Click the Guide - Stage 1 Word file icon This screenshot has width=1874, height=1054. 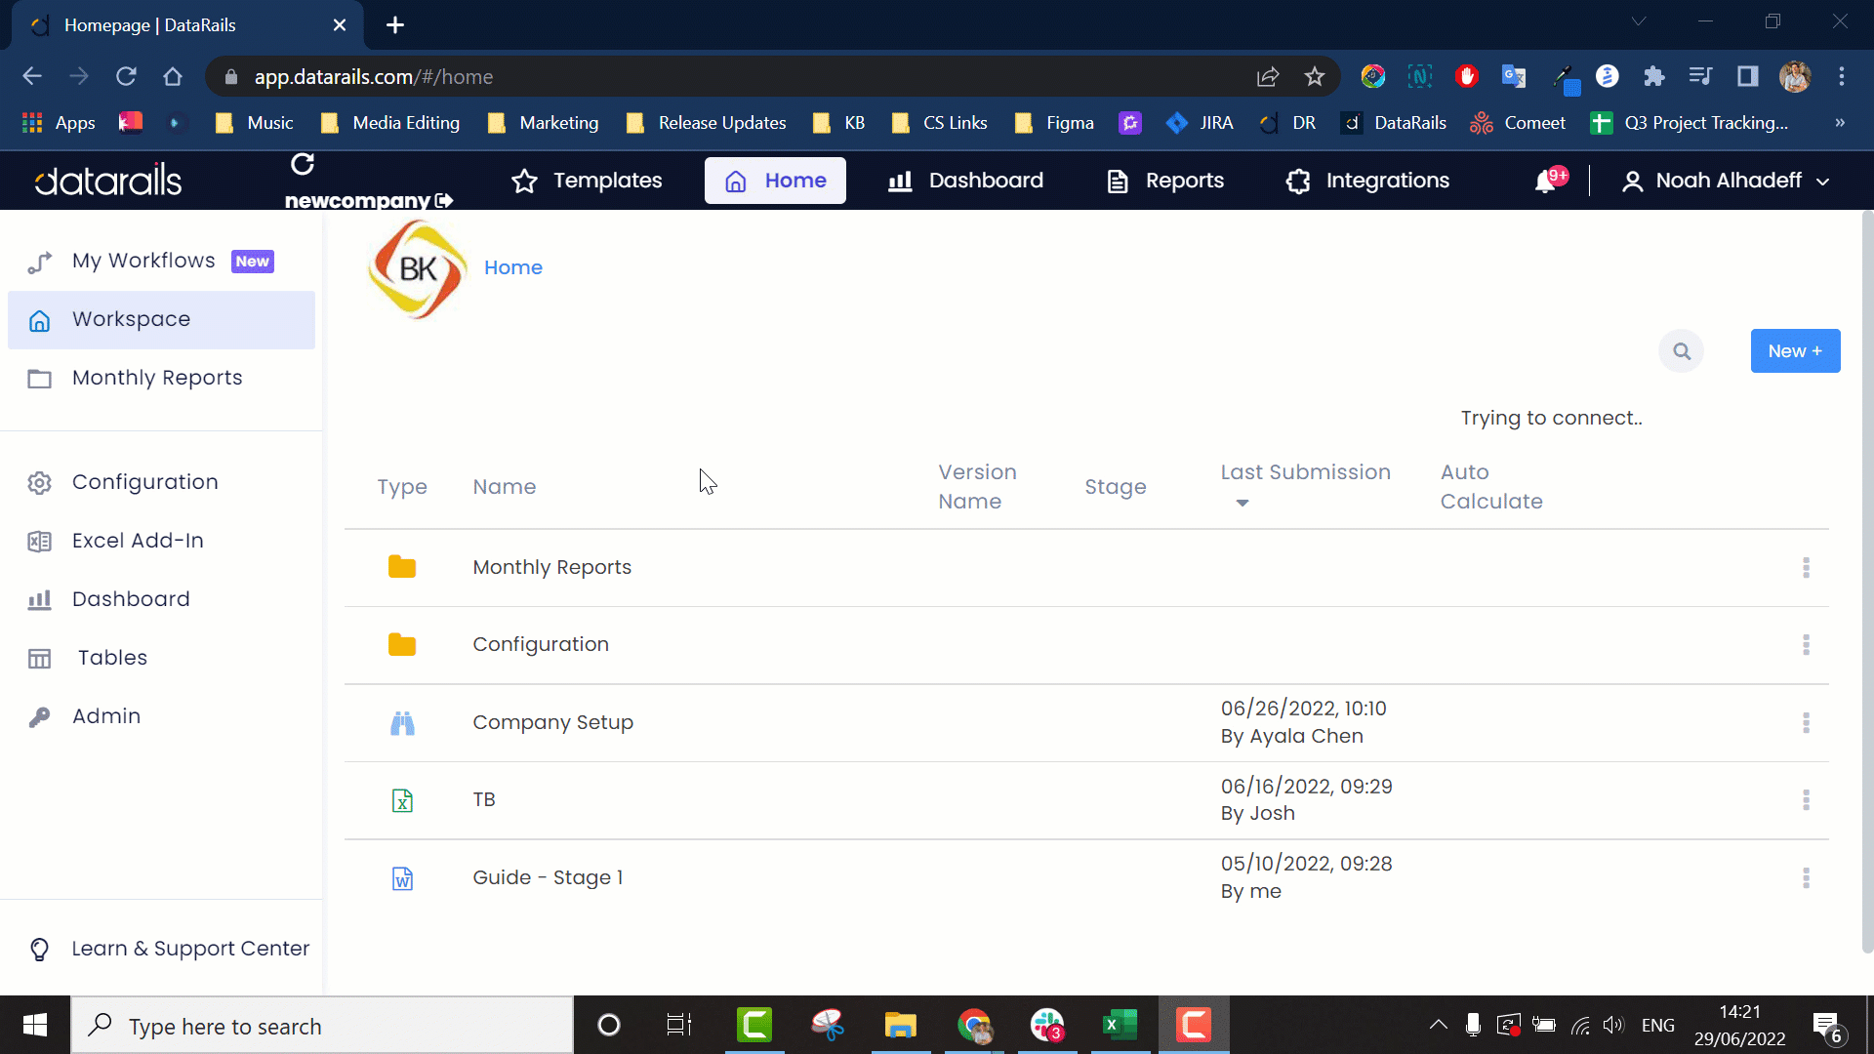click(402, 878)
